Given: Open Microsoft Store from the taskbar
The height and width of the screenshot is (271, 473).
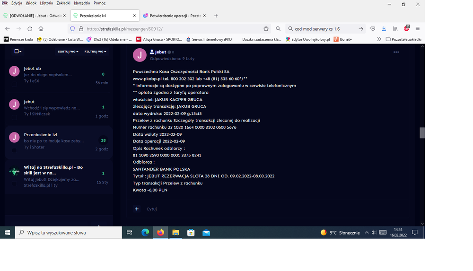Looking at the screenshot, I should [191, 232].
